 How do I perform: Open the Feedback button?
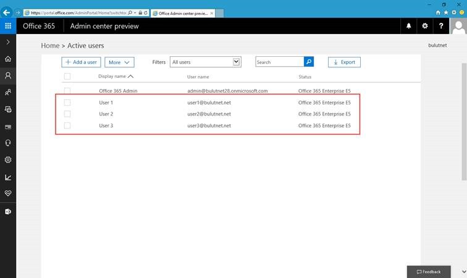point(429,272)
